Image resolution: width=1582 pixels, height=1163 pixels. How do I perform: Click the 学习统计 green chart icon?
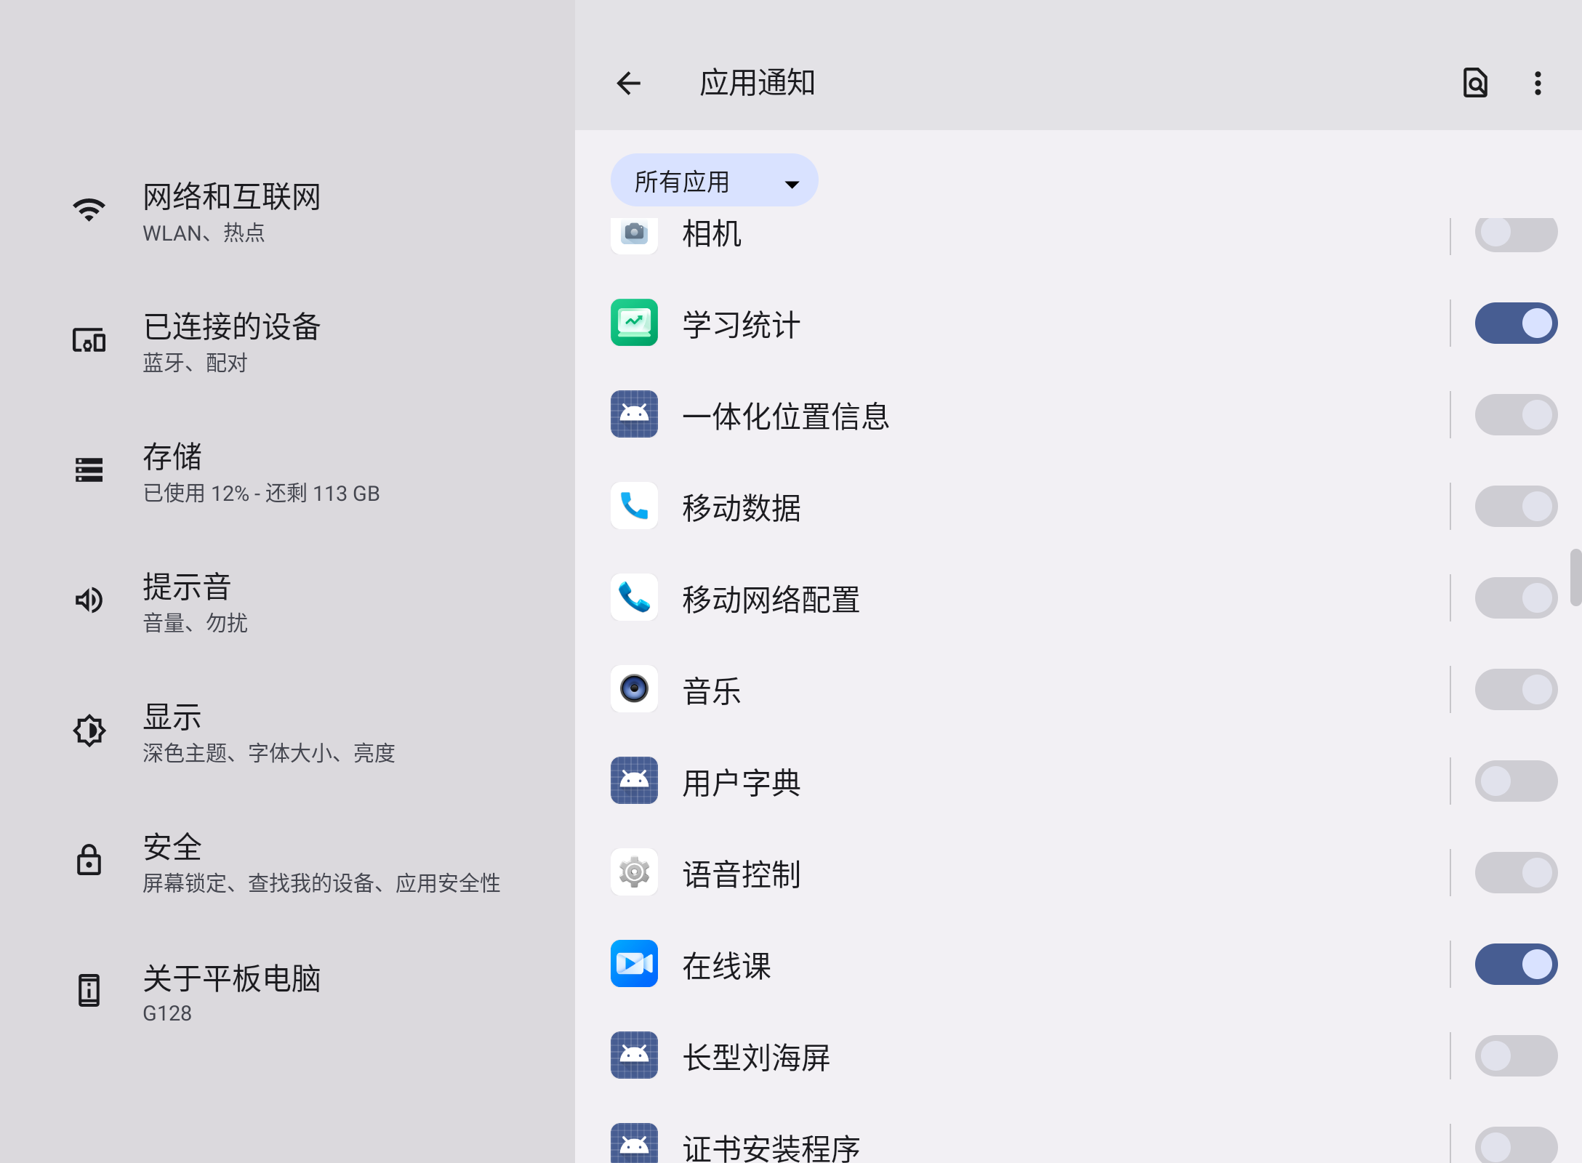click(634, 323)
